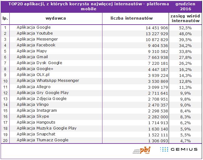This screenshot has width=203, height=160.
Task: Click the value 2 708 951
Action: (158, 99)
